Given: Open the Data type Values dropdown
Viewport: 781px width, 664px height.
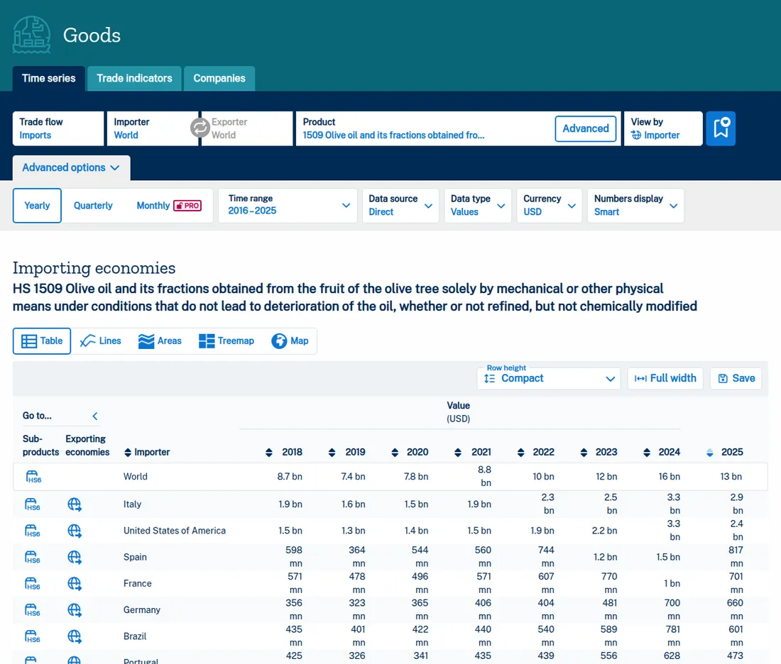Looking at the screenshot, I should (478, 206).
